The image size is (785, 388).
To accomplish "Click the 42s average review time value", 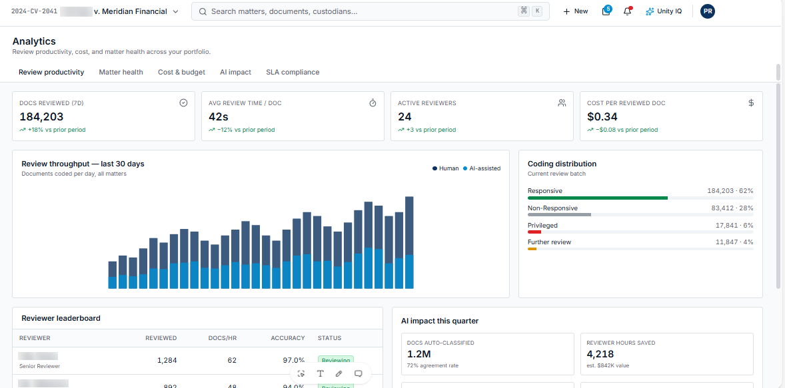I will click(219, 117).
